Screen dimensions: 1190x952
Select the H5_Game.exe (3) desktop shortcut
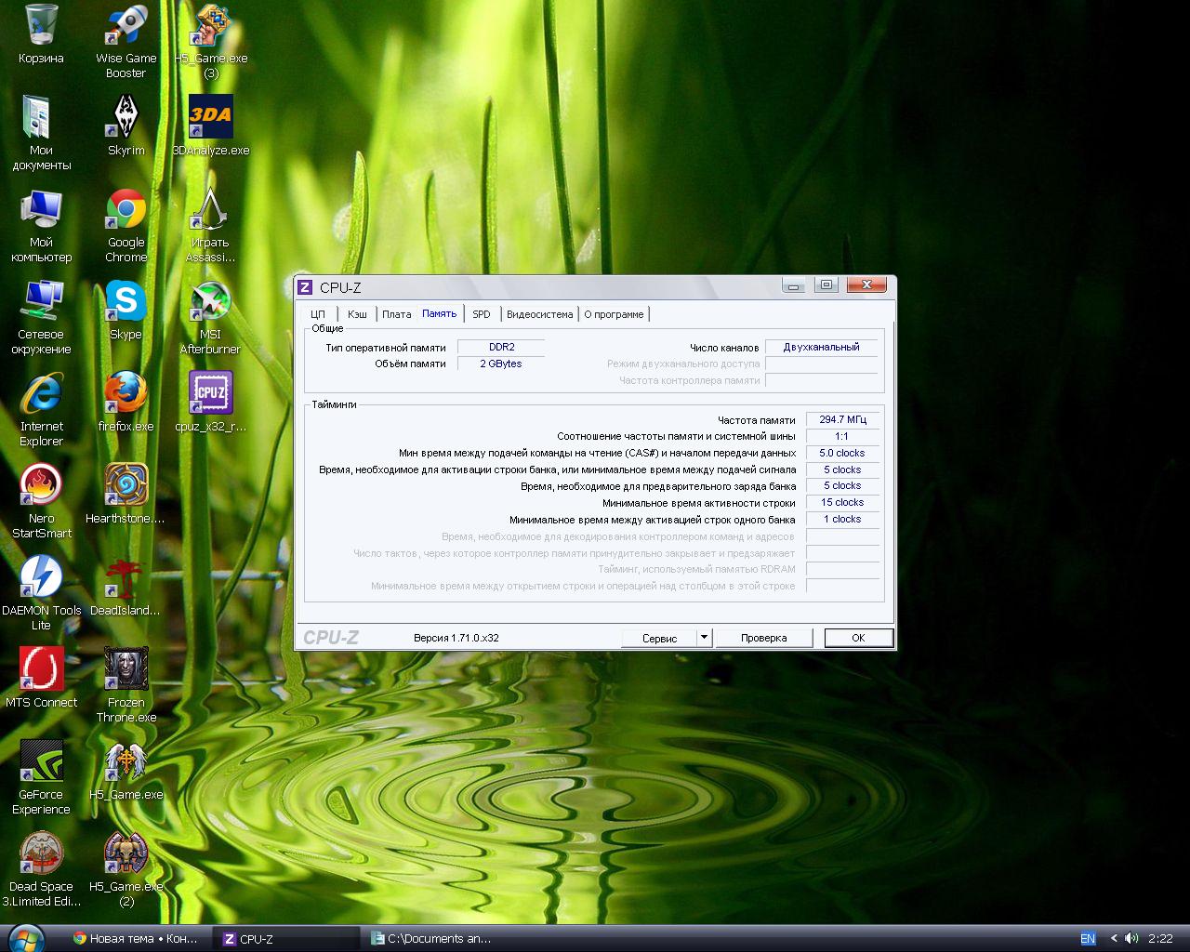pos(210,41)
